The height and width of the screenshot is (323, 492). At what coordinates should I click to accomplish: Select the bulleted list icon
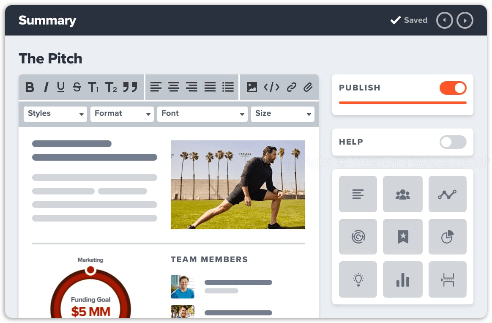coord(228,87)
